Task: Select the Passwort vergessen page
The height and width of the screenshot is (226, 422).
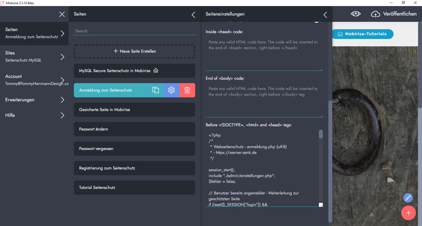Action: (x=135, y=149)
